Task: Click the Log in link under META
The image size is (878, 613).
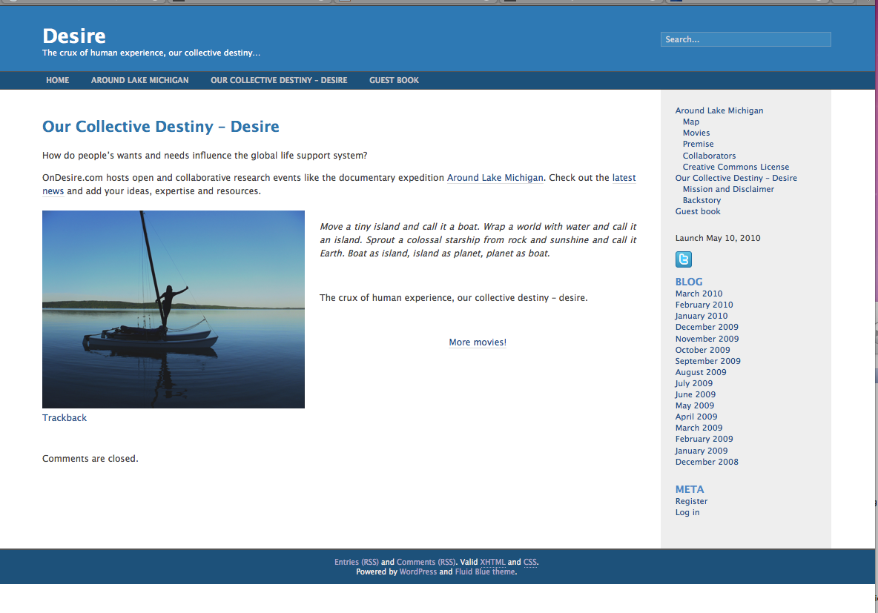Action: (687, 512)
